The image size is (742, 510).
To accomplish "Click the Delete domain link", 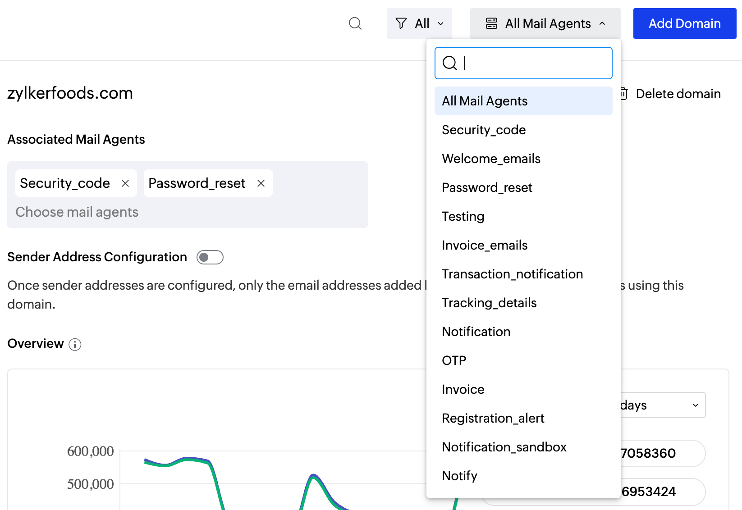I will click(678, 94).
